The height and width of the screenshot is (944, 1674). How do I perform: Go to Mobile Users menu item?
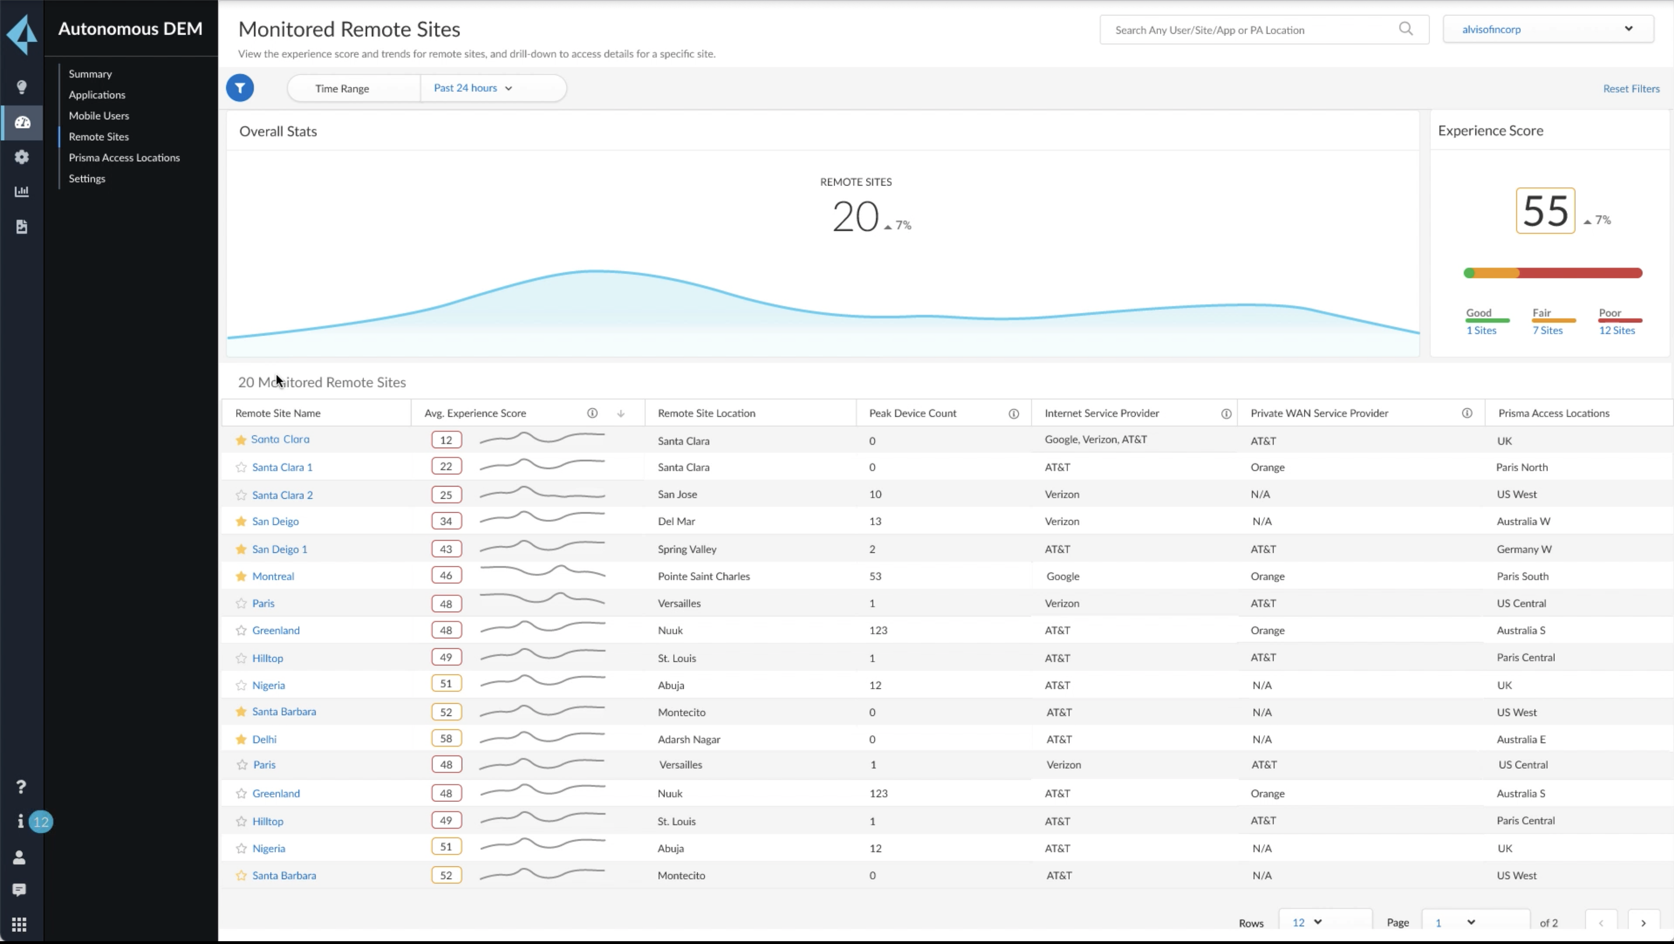click(x=99, y=115)
